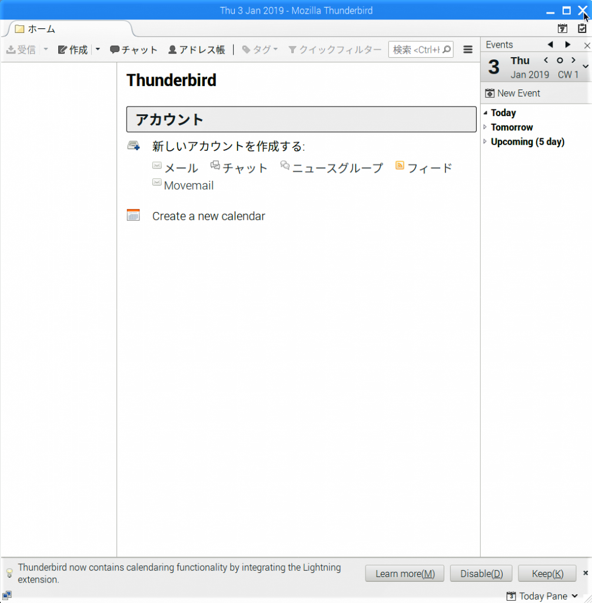Open the 受信 dropdown arrow

[46, 49]
